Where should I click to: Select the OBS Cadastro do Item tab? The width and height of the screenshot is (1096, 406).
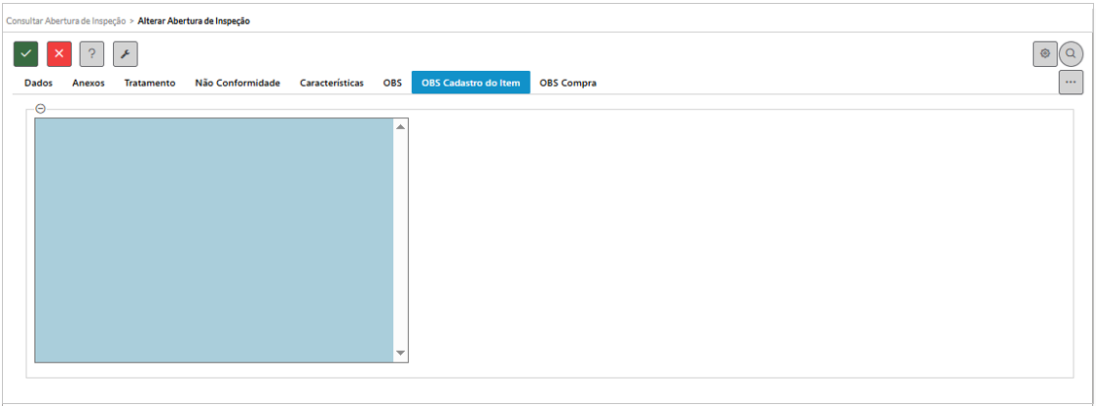click(470, 84)
